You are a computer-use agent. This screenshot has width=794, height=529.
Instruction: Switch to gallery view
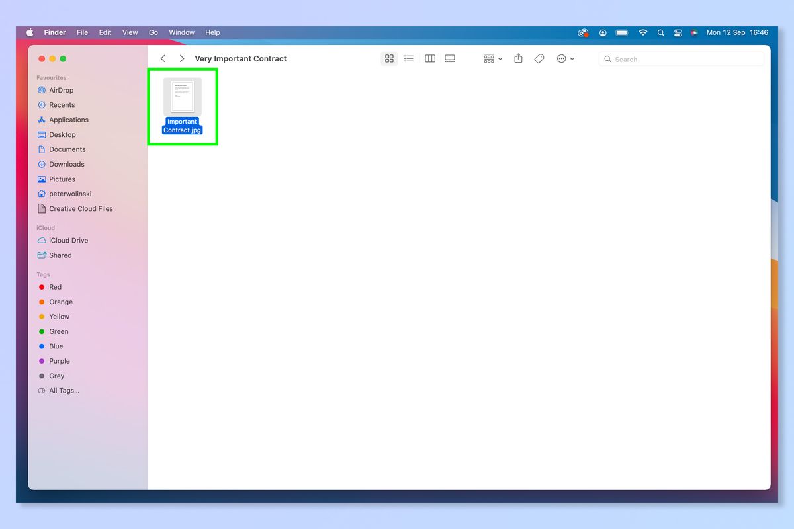tap(449, 58)
